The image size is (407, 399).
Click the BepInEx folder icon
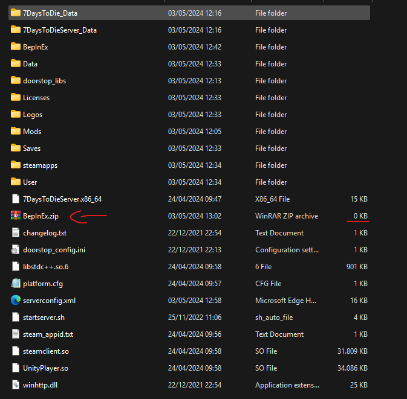tap(16, 46)
